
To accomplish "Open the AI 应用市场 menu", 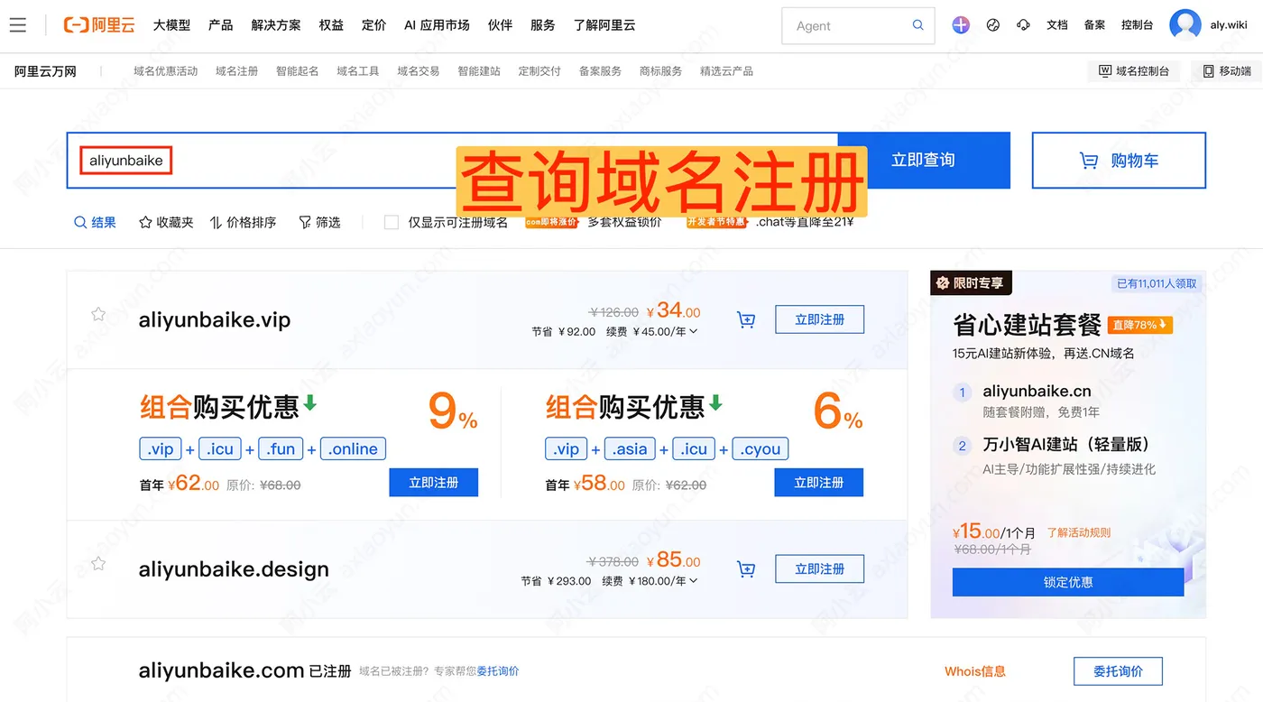I will coord(437,25).
